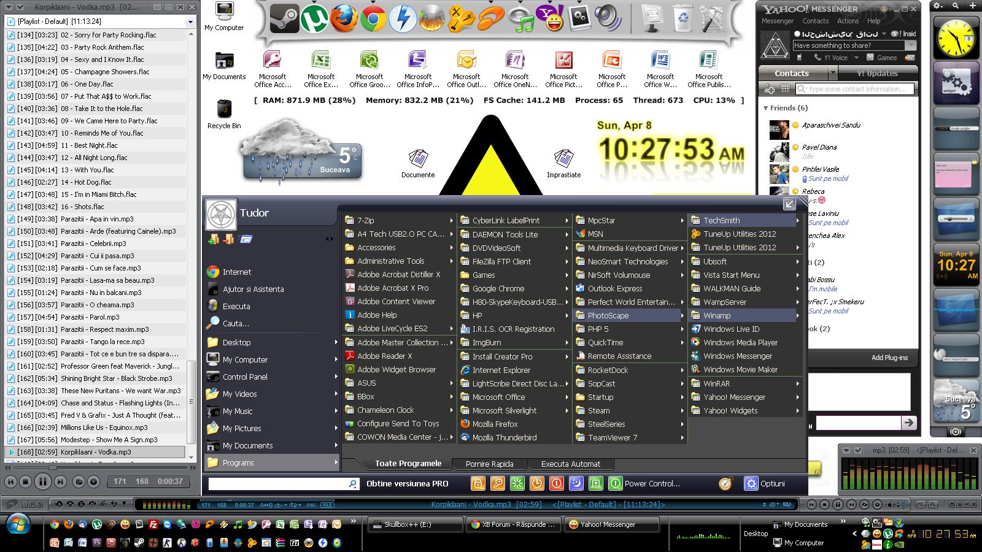This screenshot has width=982, height=552.
Task: Open the Yahoo status message dropdown arrow
Action: click(911, 45)
